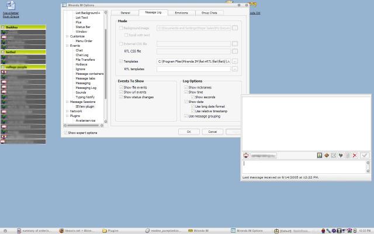The height and width of the screenshot is (234, 374).
Task: Collapse the Network tree node
Action: [x=67, y=111]
